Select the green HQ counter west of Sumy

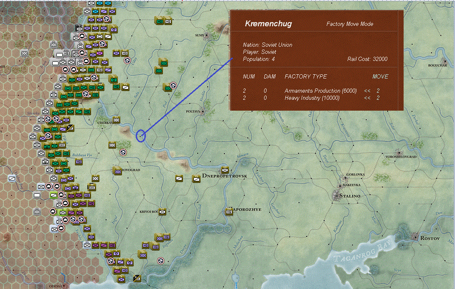160,21
